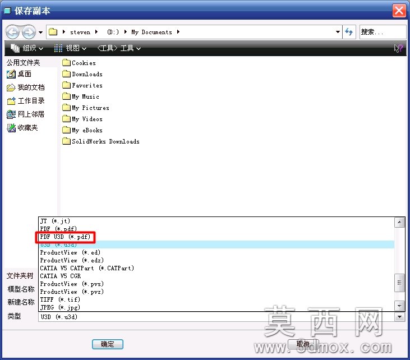Click the 网上邻居 network icon

click(x=11, y=114)
